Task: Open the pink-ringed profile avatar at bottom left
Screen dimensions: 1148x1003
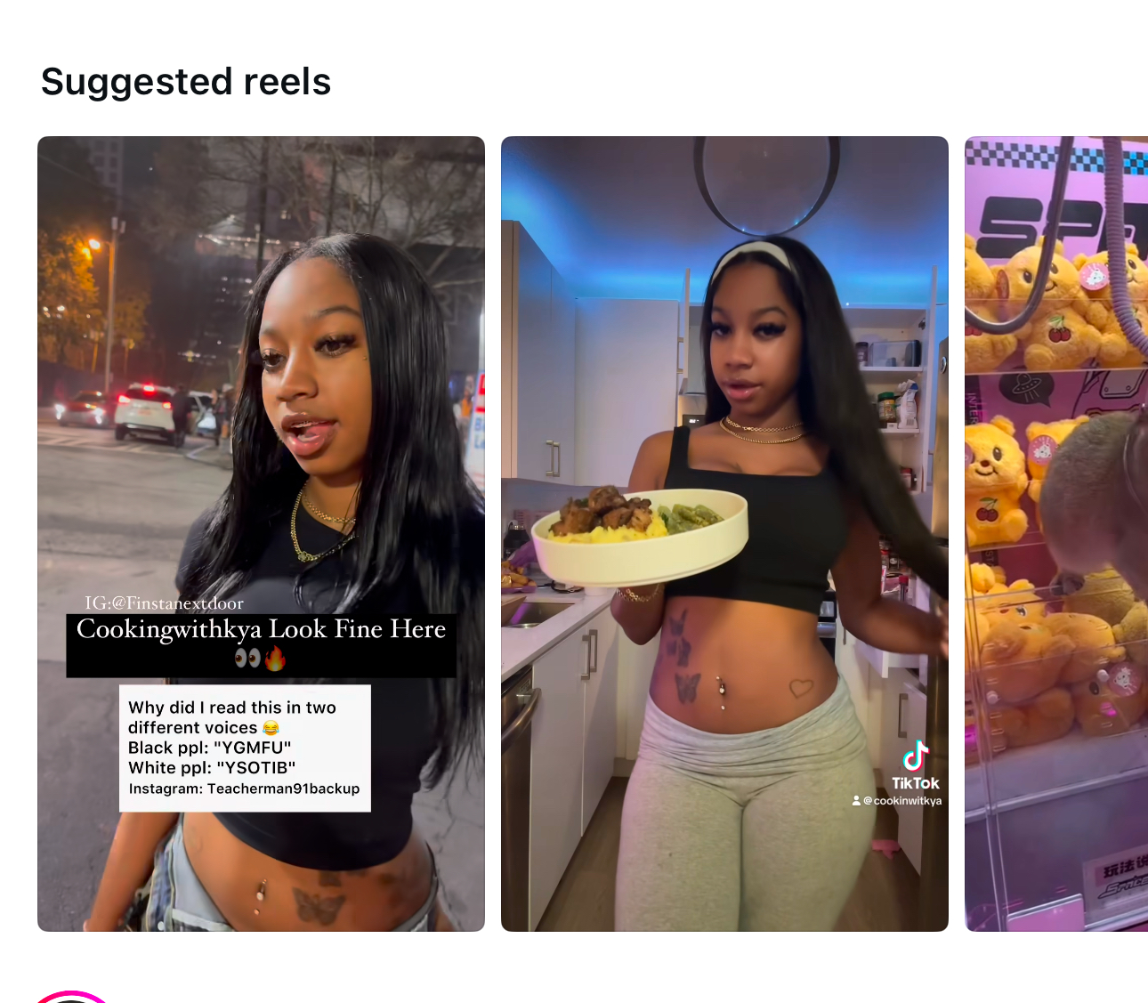Action: [x=71, y=997]
